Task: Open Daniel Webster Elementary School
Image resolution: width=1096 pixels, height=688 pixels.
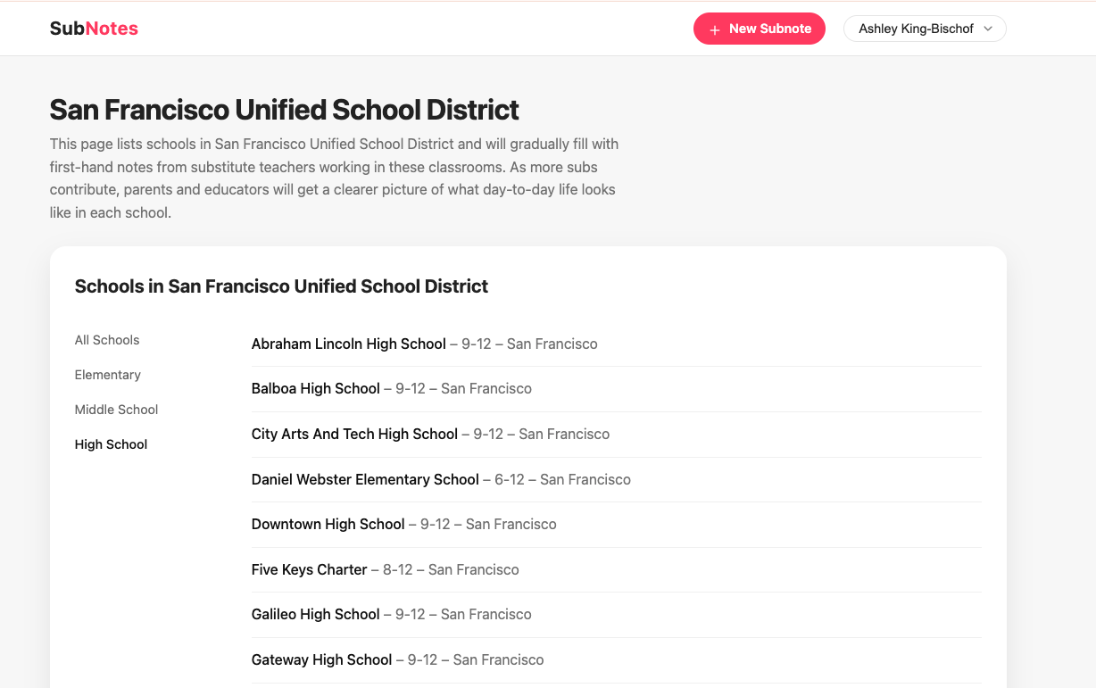Action: point(364,479)
